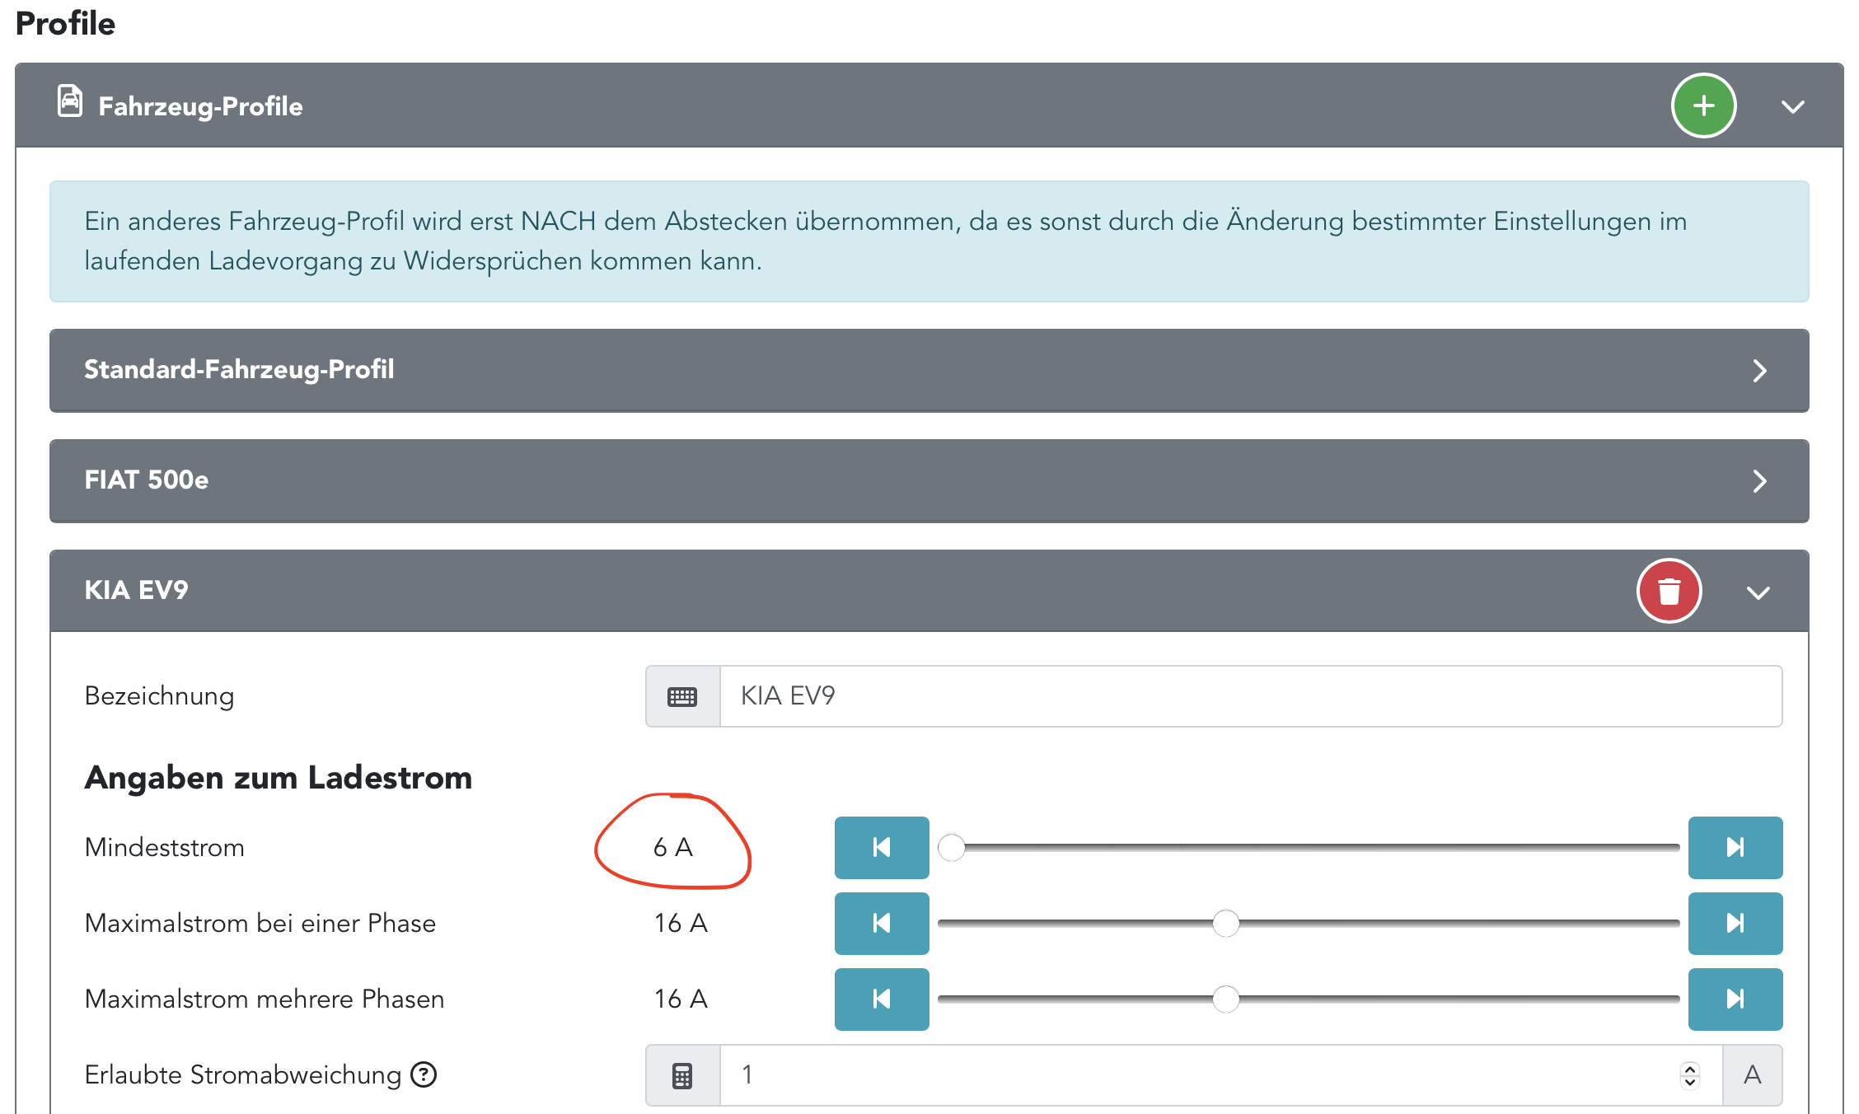Click the Mindeststrom slider handle
1859x1114 pixels.
[x=952, y=847]
